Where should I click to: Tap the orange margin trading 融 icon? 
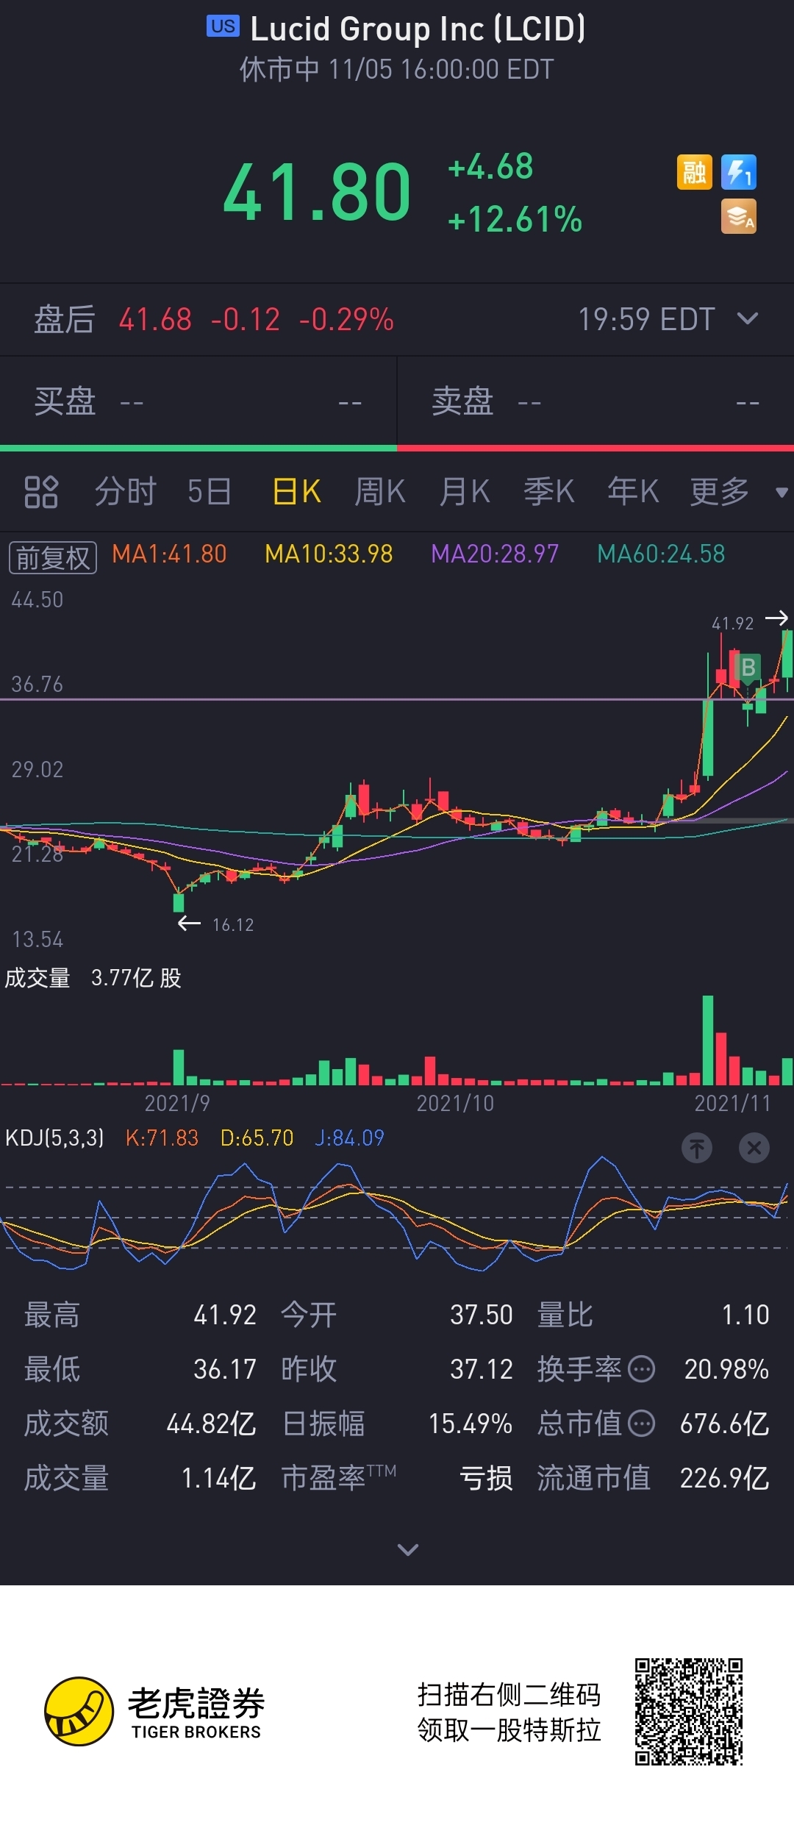tap(694, 172)
